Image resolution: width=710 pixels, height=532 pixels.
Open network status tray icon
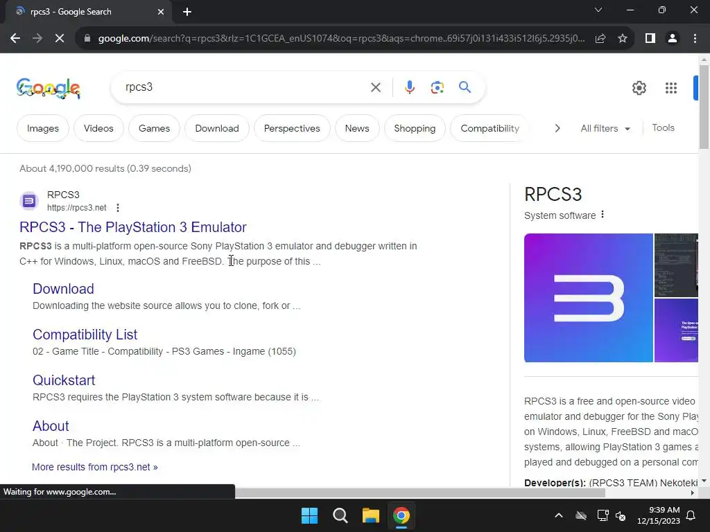pyautogui.click(x=603, y=515)
